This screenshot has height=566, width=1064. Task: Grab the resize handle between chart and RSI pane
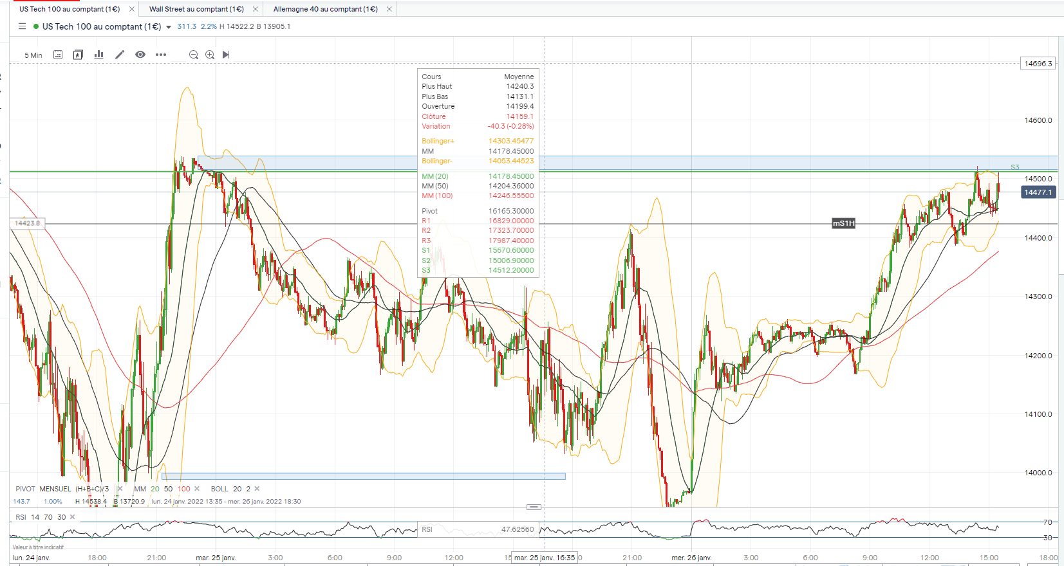(x=534, y=507)
